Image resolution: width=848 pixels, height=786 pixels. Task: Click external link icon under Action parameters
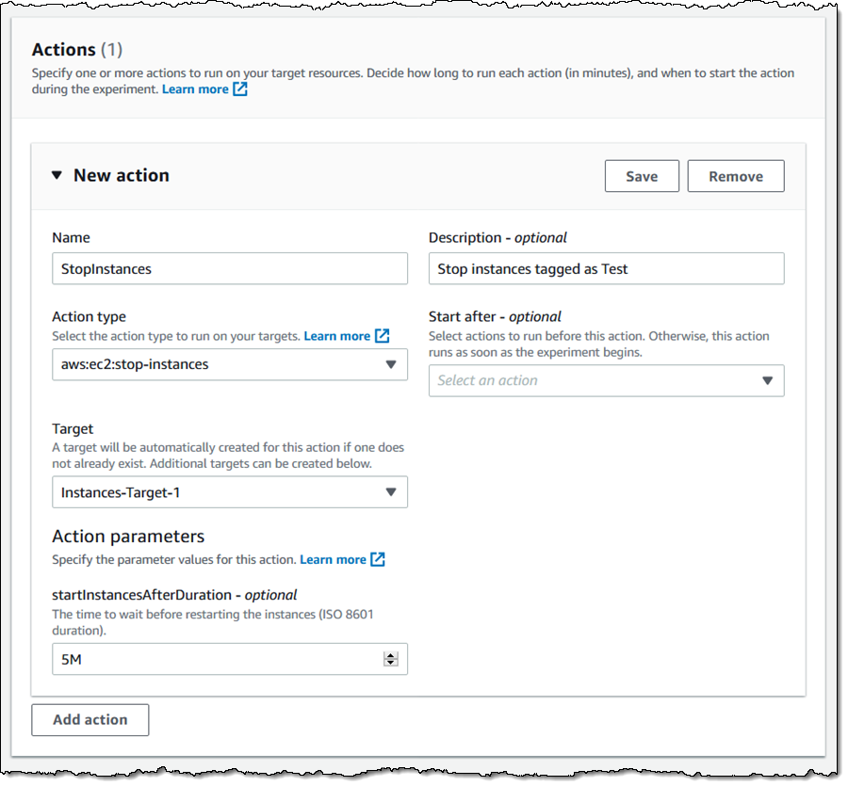coord(378,559)
